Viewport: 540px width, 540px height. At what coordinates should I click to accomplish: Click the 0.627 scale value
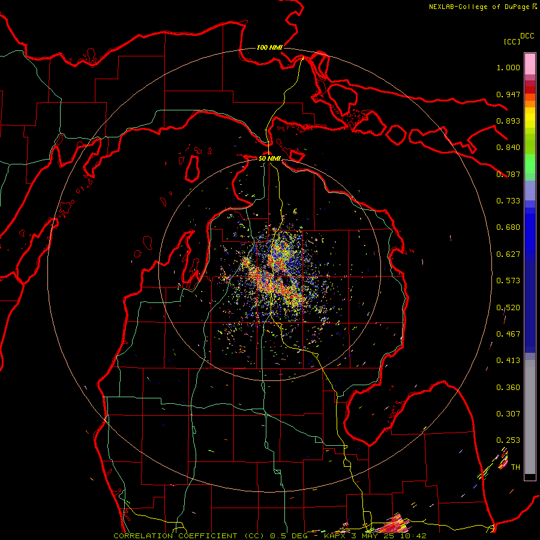pyautogui.click(x=508, y=254)
